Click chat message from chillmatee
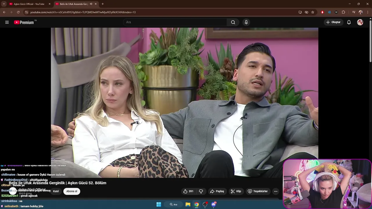372x209 pixels. (x=33, y=175)
